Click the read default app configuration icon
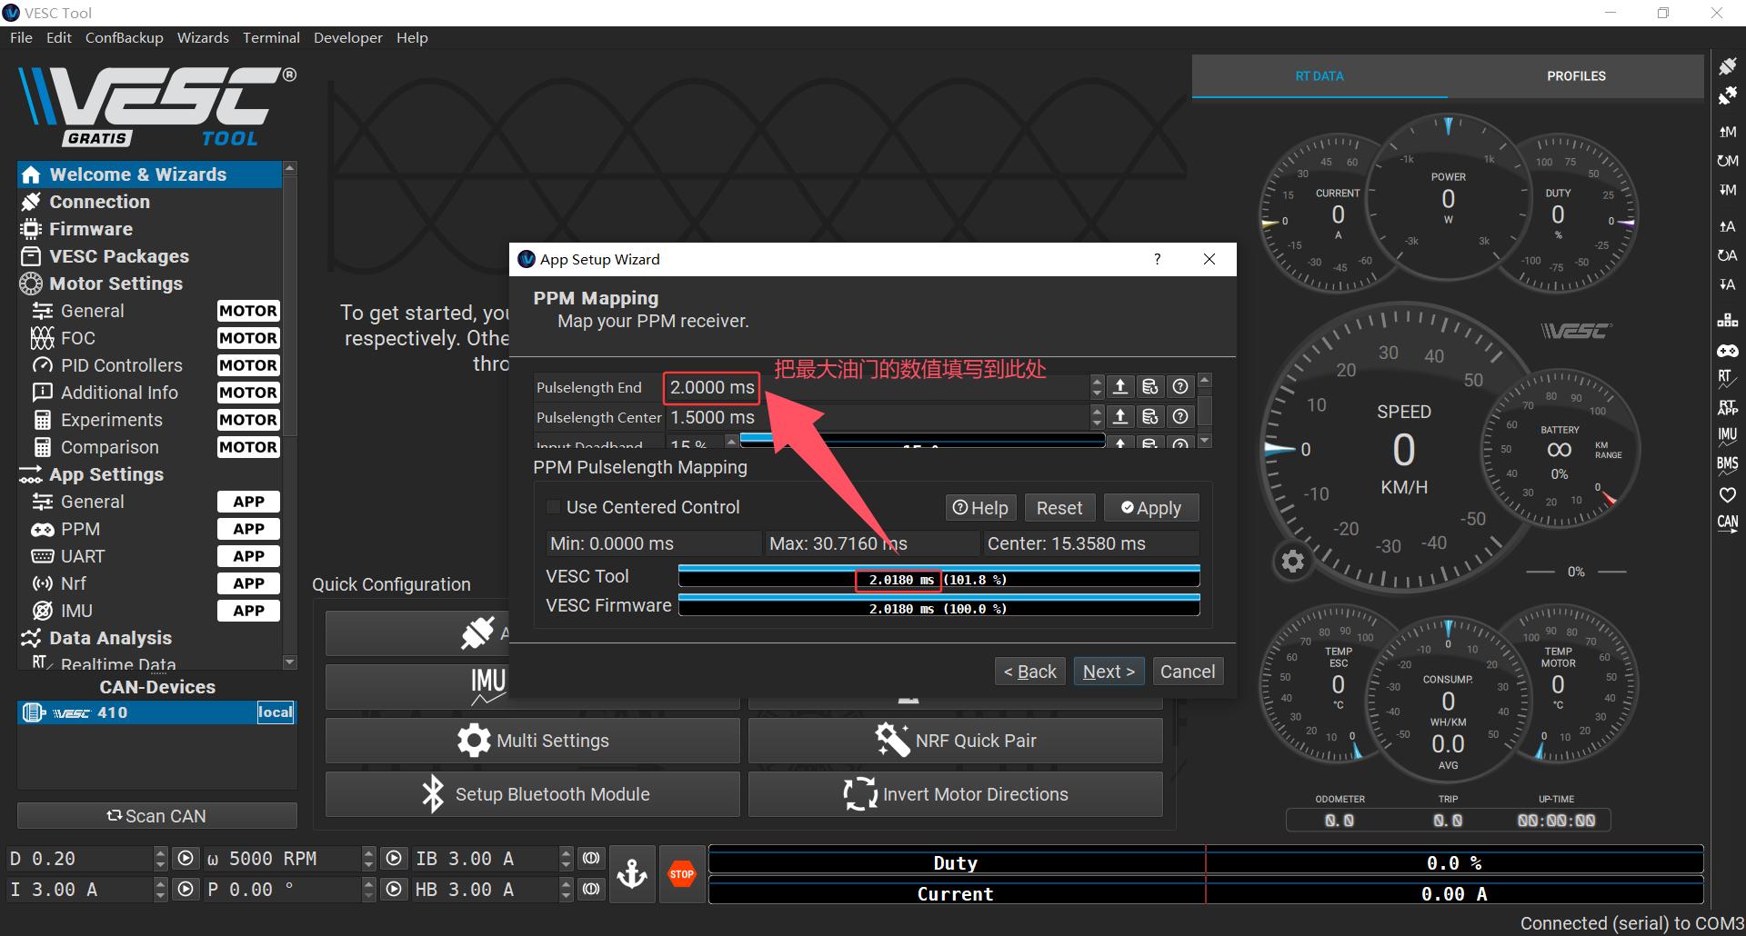The image size is (1746, 936). coord(1727,255)
